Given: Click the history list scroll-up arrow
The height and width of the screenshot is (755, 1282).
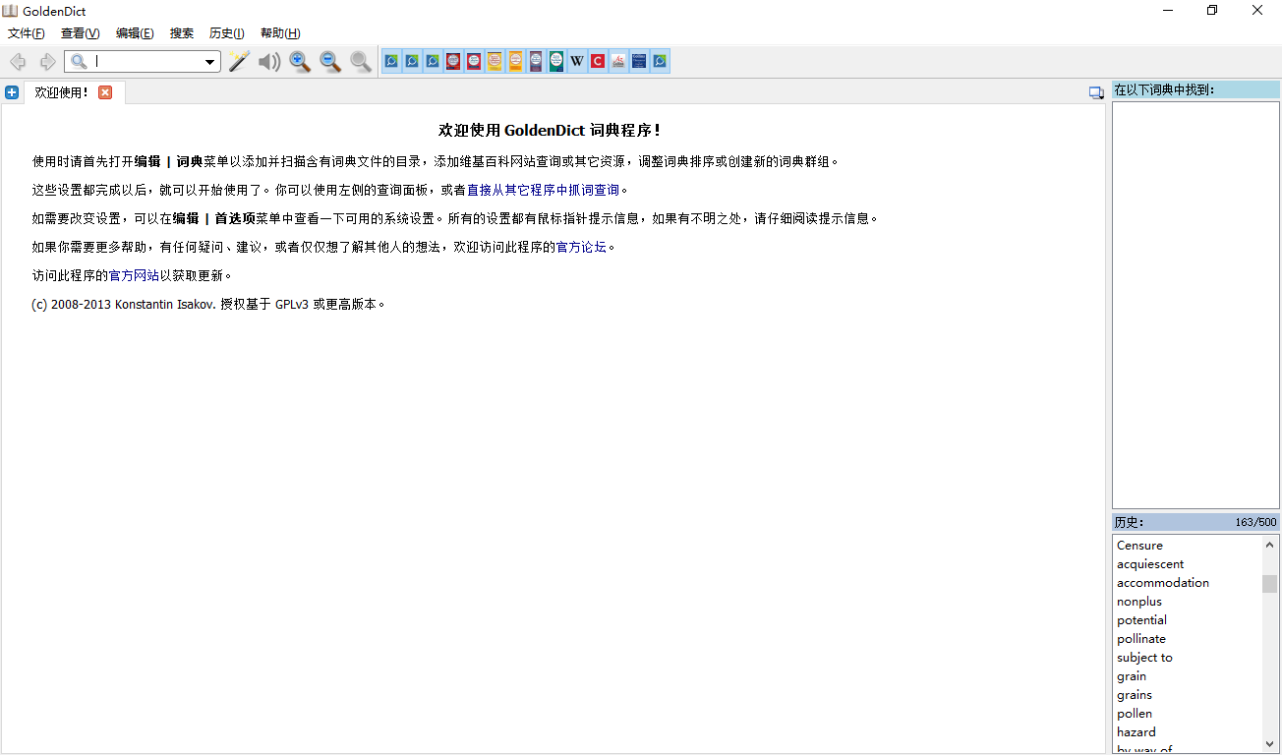Looking at the screenshot, I should tap(1270, 545).
